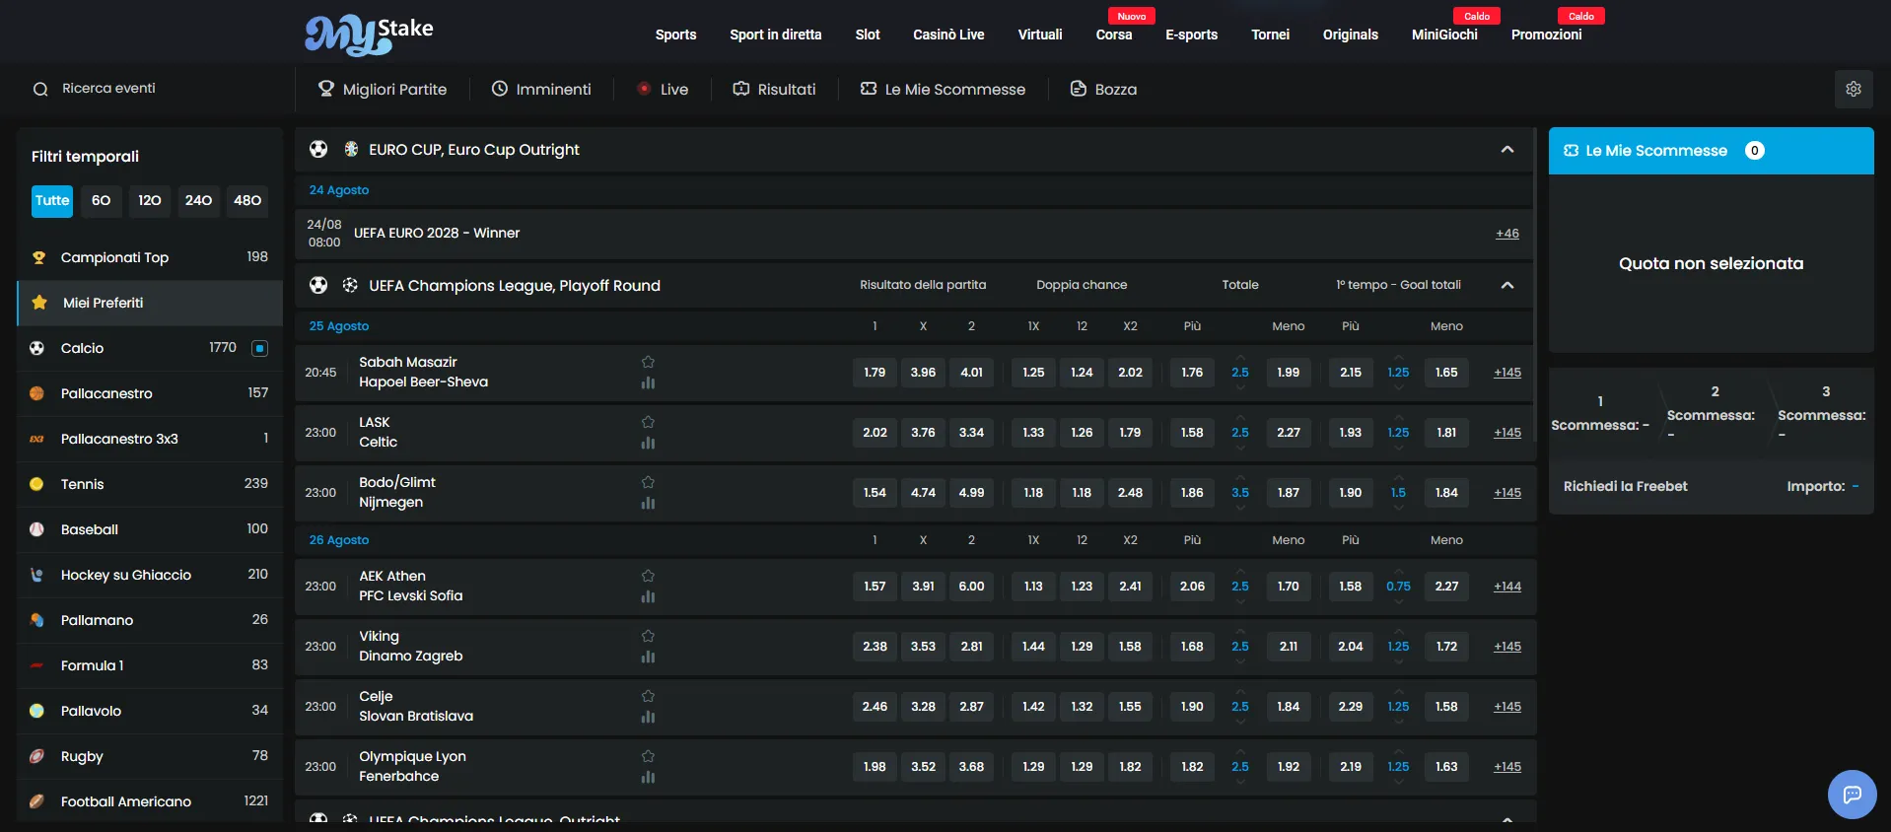Open statistics for LASK vs Celtic

648,443
